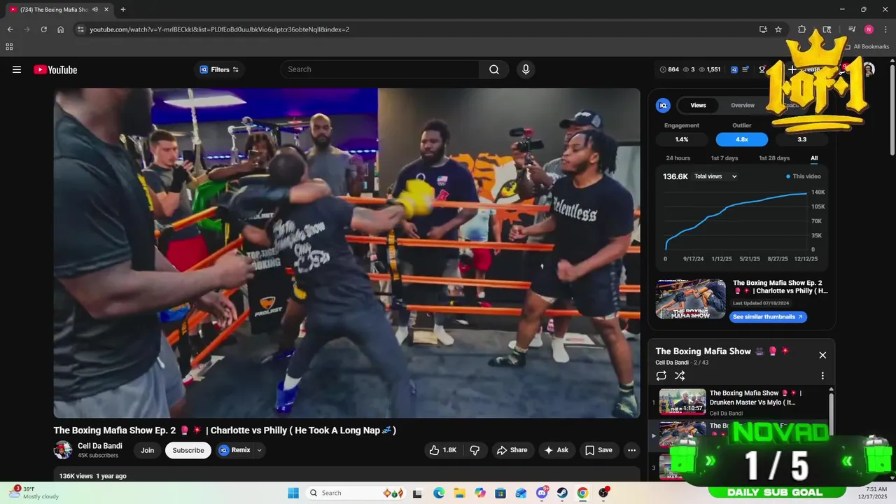
Task: Toggle loop playlist button
Action: tap(661, 376)
